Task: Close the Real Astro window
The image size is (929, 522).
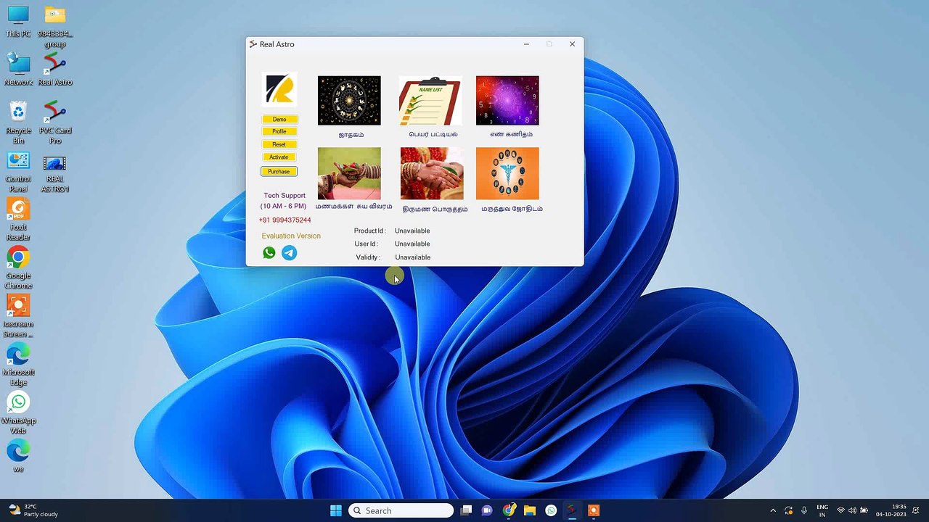Action: pos(572,44)
